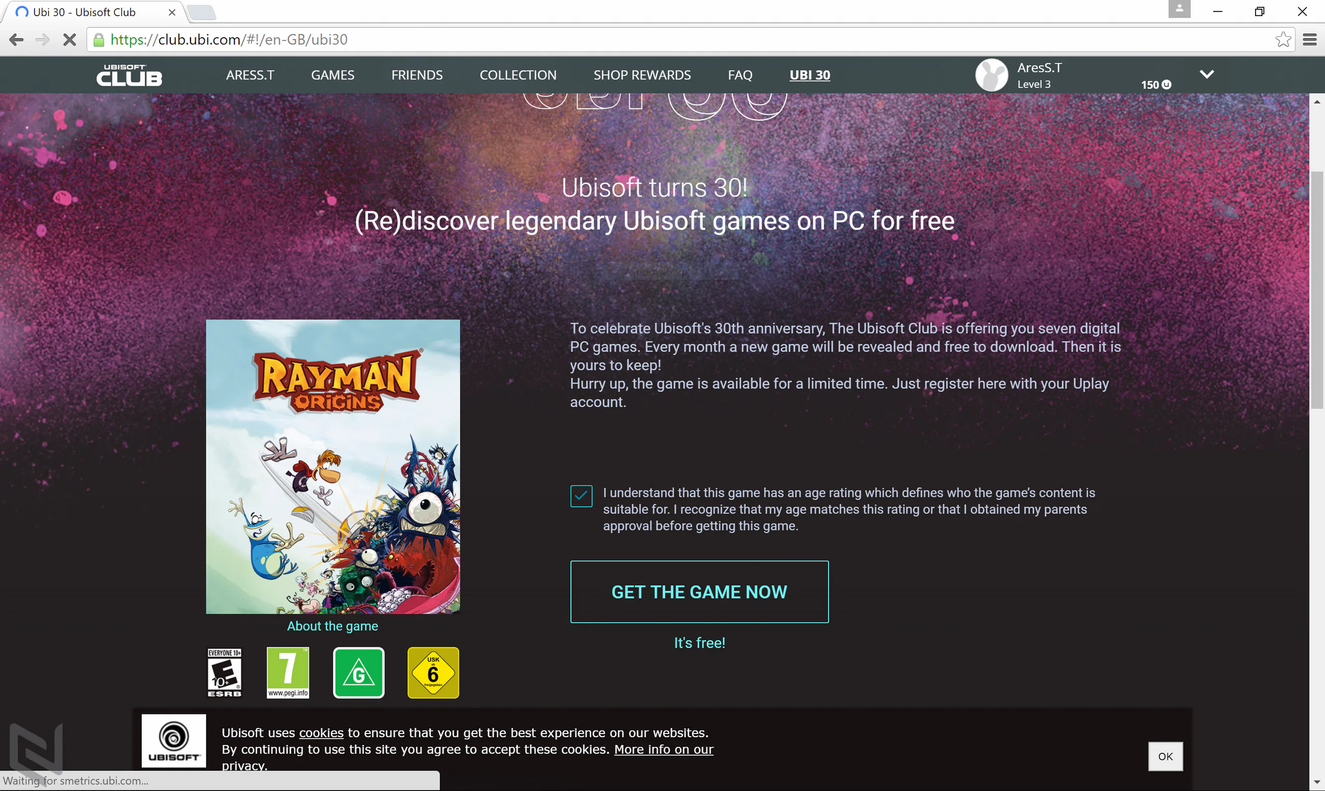The height and width of the screenshot is (791, 1325).
Task: Click the It's free! text
Action: (700, 643)
